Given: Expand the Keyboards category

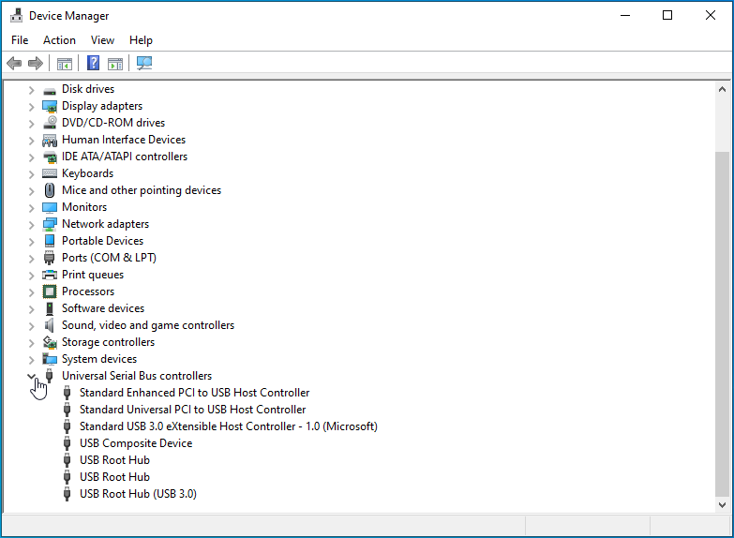Looking at the screenshot, I should click(31, 173).
